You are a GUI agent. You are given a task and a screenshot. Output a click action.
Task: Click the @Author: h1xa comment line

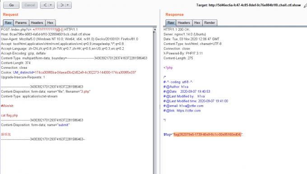click(176, 87)
